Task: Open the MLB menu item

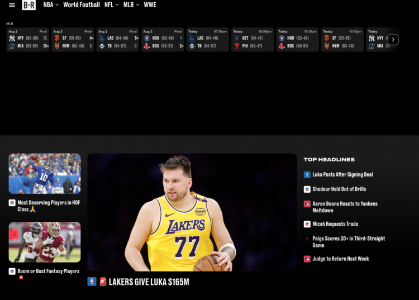Action: click(x=128, y=5)
